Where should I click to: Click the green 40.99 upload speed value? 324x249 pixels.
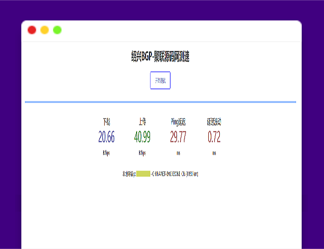point(142,136)
